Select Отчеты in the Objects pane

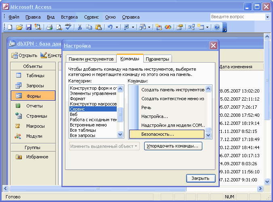[33, 106]
